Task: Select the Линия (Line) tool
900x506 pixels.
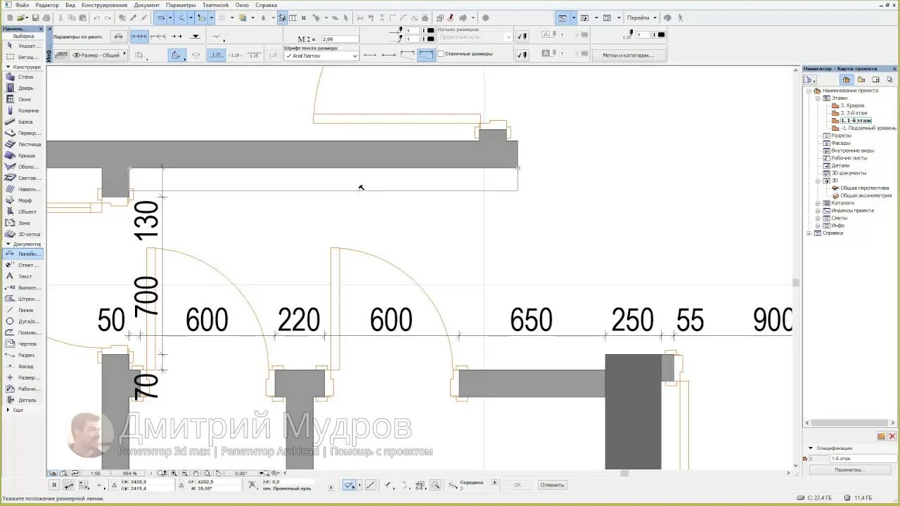Action: pos(23,310)
